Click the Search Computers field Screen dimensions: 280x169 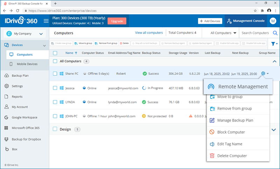click(x=255, y=33)
